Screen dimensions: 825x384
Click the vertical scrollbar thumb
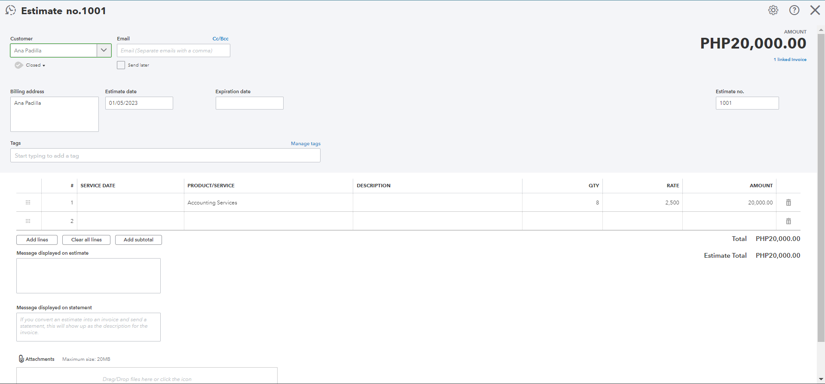[x=821, y=188]
